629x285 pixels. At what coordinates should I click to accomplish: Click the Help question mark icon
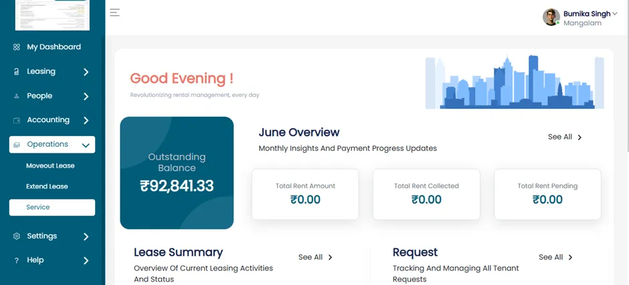pos(17,260)
